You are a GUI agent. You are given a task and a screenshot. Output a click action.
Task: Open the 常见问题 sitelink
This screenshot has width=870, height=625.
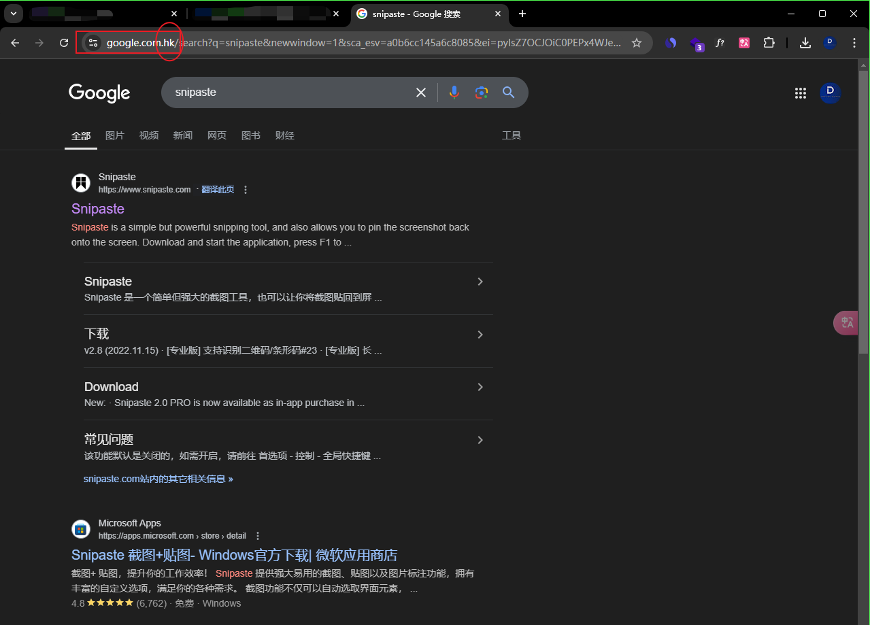[109, 439]
